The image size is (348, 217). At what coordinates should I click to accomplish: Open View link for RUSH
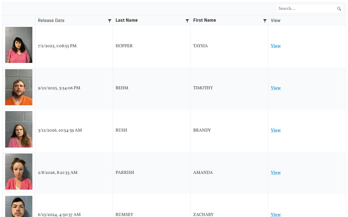coord(276,130)
